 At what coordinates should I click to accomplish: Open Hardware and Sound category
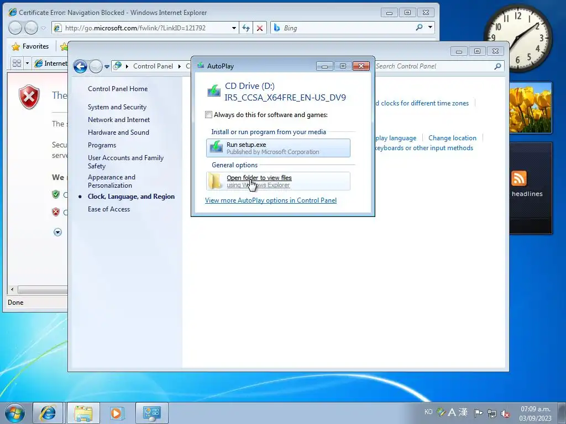tap(118, 132)
